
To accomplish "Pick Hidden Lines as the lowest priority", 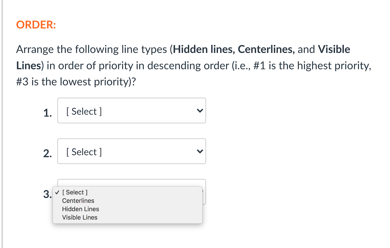I will tap(80, 209).
